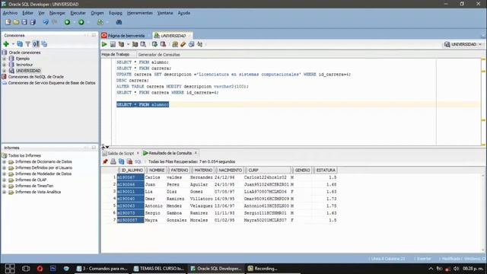Expand Informes de Diccionario de Datos
Image resolution: width=487 pixels, height=274 pixels.
click(5, 162)
